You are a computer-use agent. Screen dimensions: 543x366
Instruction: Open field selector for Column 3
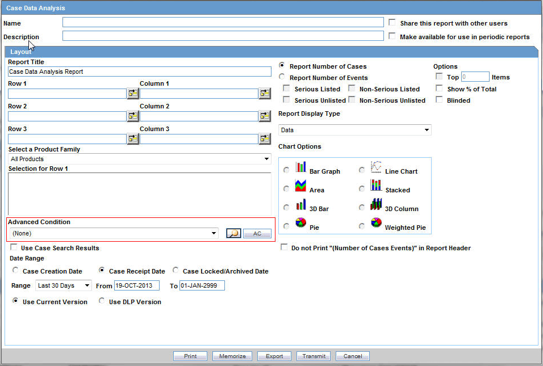click(265, 139)
